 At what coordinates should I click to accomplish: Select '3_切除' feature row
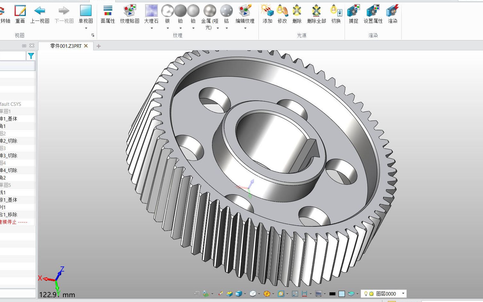click(x=18, y=155)
